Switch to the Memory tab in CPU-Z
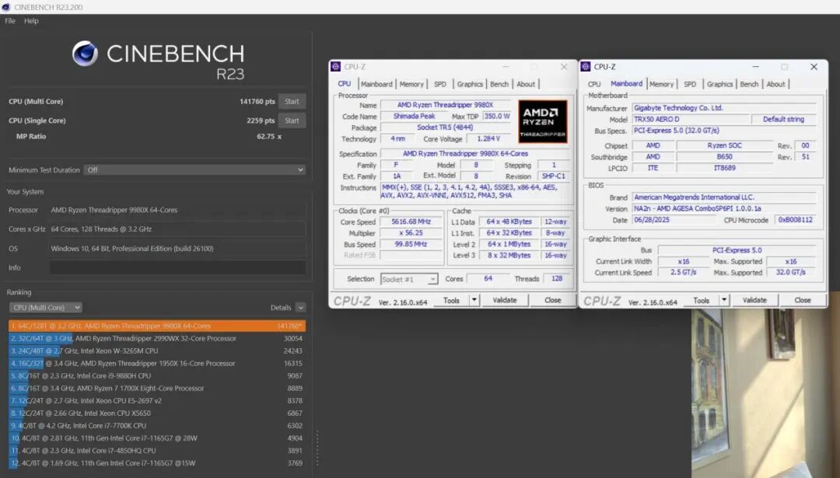The image size is (840, 478). point(412,83)
